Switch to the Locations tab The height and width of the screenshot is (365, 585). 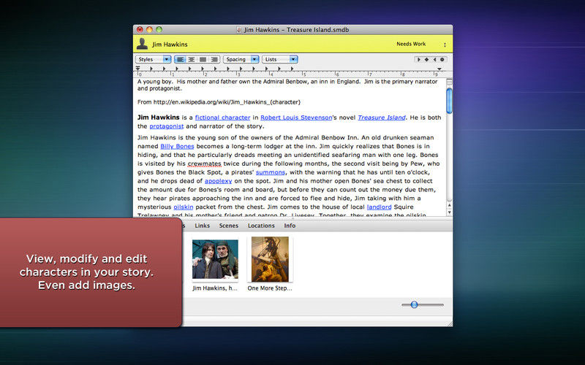261,226
